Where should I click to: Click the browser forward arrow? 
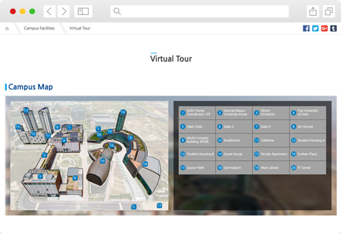[x=63, y=11]
